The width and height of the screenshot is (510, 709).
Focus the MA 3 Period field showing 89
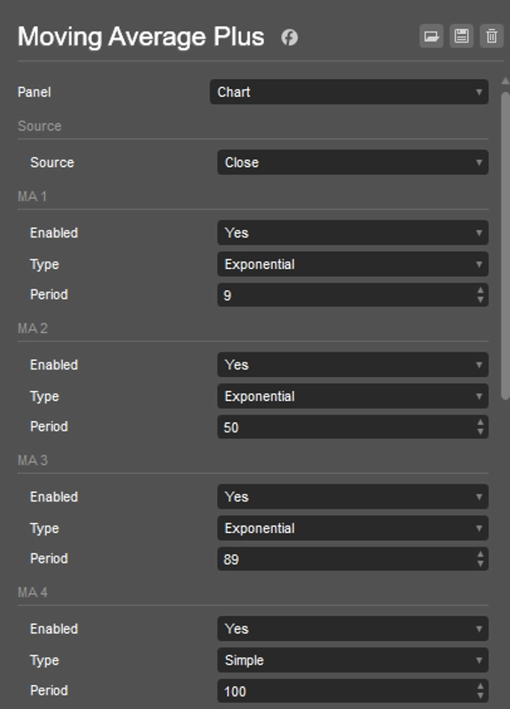tap(344, 559)
